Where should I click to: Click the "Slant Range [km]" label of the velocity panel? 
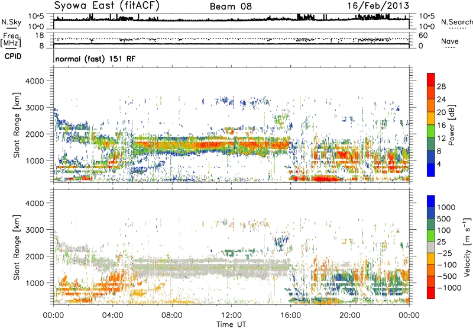pyautogui.click(x=17, y=247)
